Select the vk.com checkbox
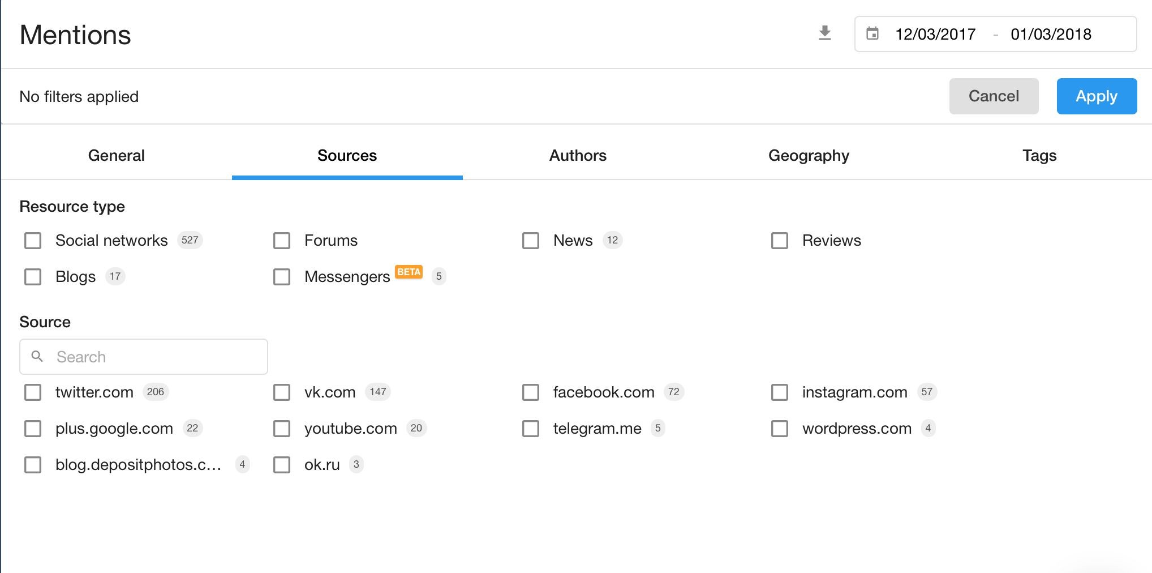The height and width of the screenshot is (573, 1152). 282,392
